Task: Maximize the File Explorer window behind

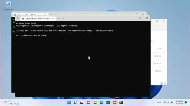Action: coord(157,21)
